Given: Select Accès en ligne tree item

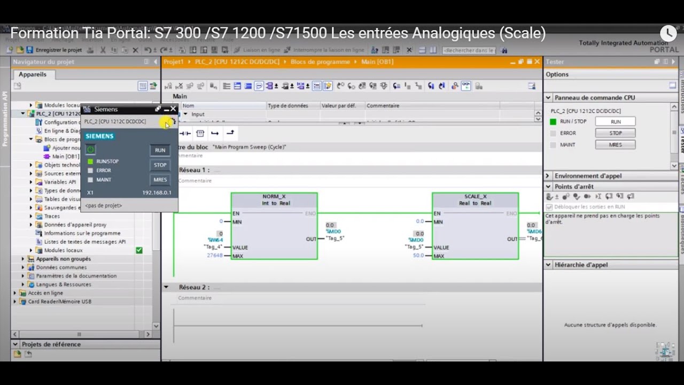Looking at the screenshot, I should point(45,293).
